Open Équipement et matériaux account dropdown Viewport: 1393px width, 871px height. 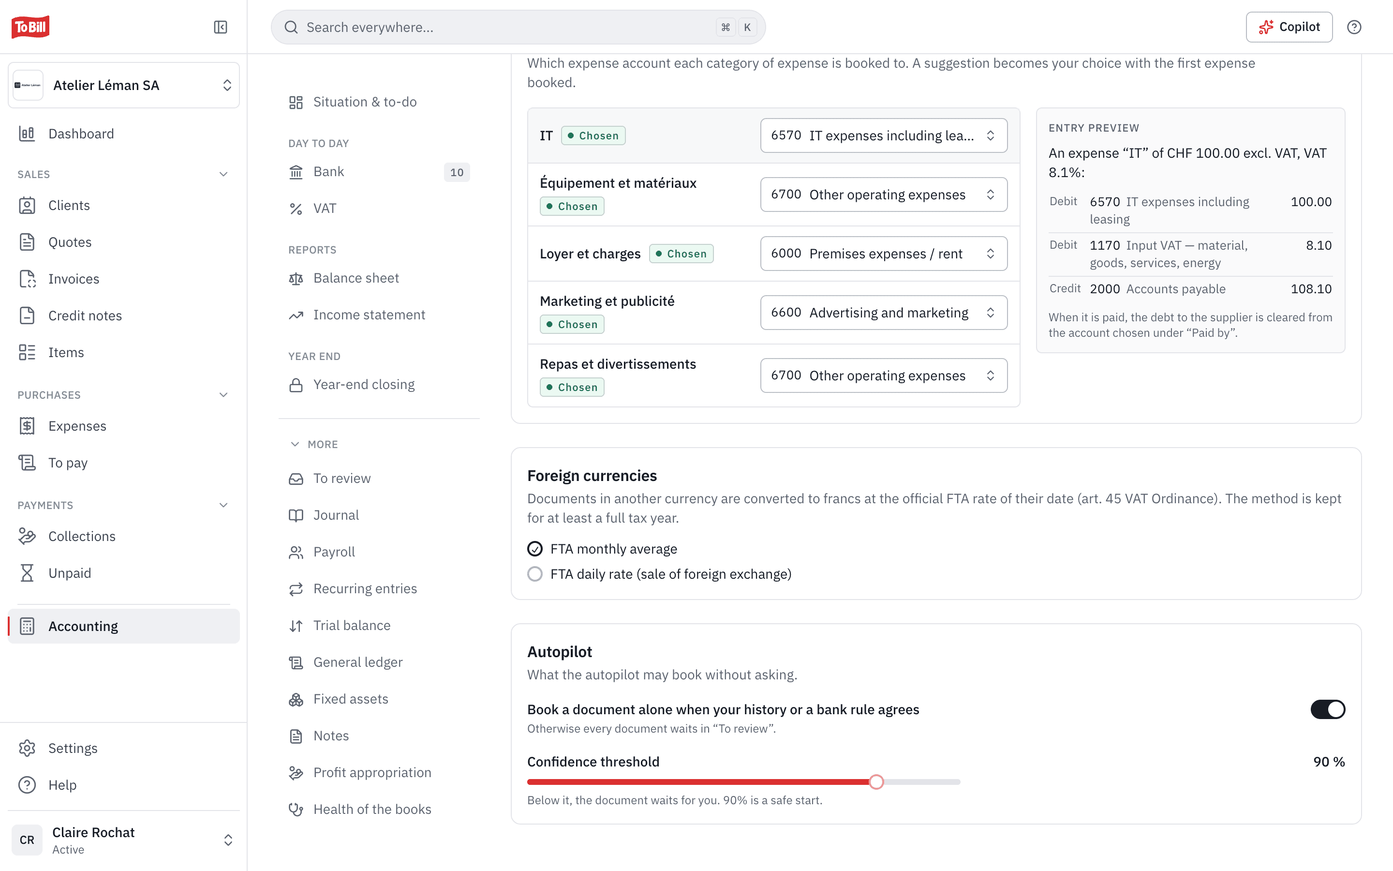(884, 195)
